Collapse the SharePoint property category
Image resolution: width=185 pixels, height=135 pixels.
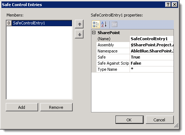point(94,33)
